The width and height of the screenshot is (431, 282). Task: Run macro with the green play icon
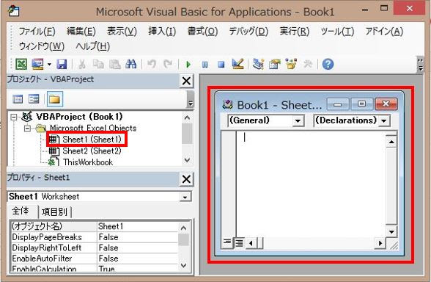tap(188, 65)
